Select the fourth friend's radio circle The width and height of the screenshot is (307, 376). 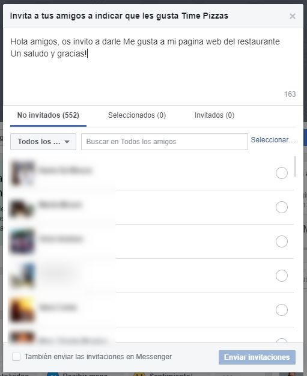click(282, 276)
